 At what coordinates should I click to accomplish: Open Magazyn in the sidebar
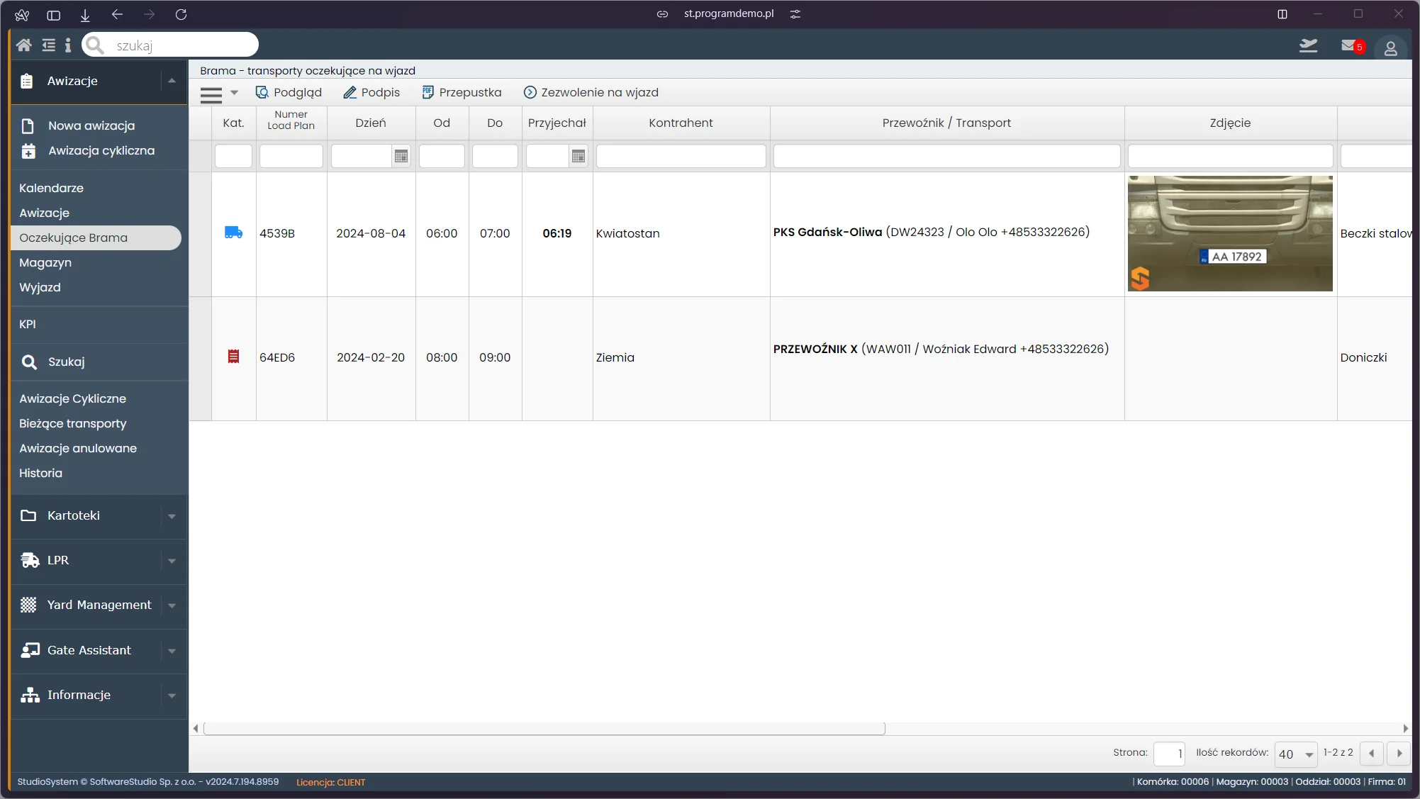pyautogui.click(x=45, y=262)
